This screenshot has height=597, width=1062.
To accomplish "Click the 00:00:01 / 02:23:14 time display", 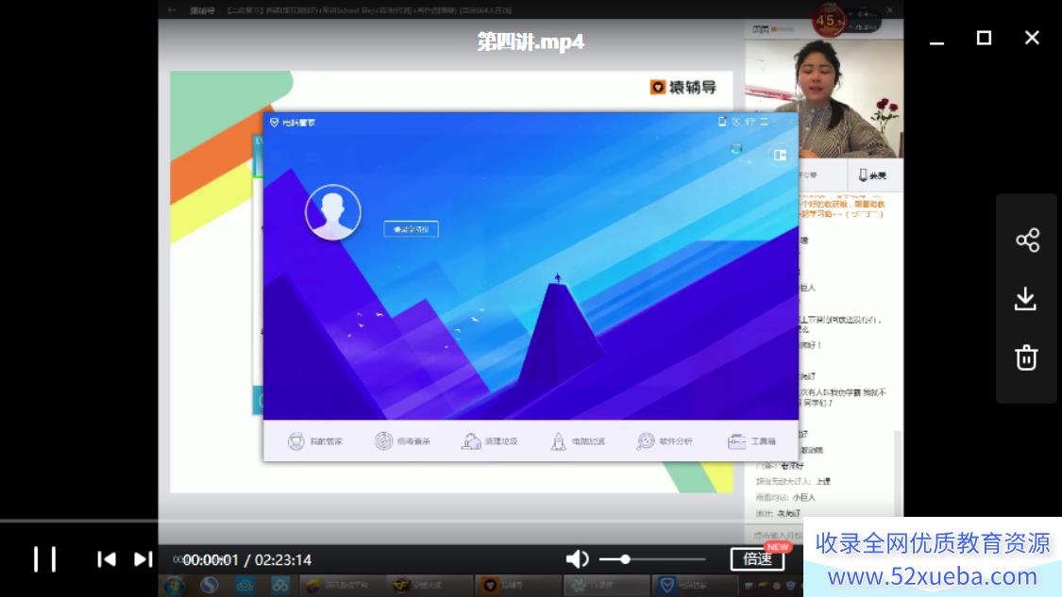I will 246,560.
